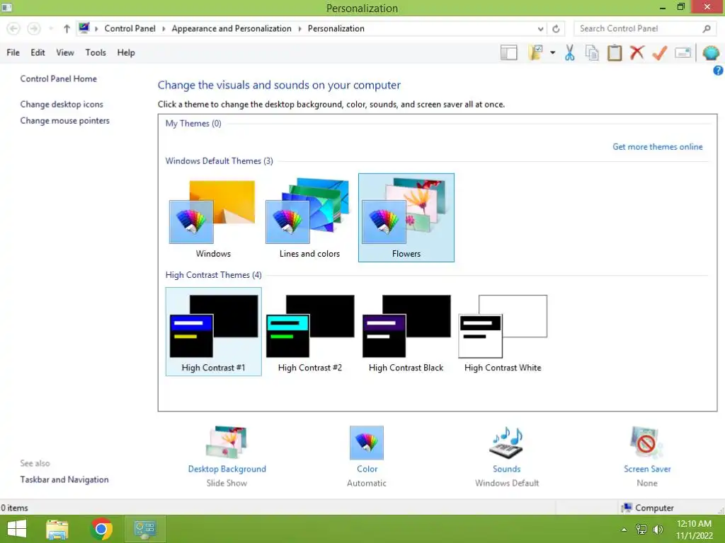
Task: Open Screen Saver settings icon
Action: (647, 443)
